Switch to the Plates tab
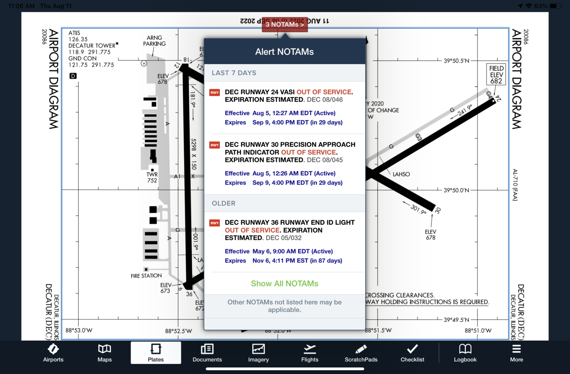 tap(155, 352)
